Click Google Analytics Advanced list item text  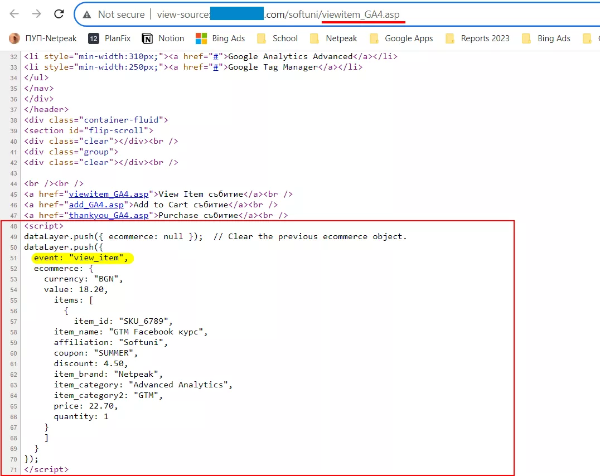coord(290,57)
